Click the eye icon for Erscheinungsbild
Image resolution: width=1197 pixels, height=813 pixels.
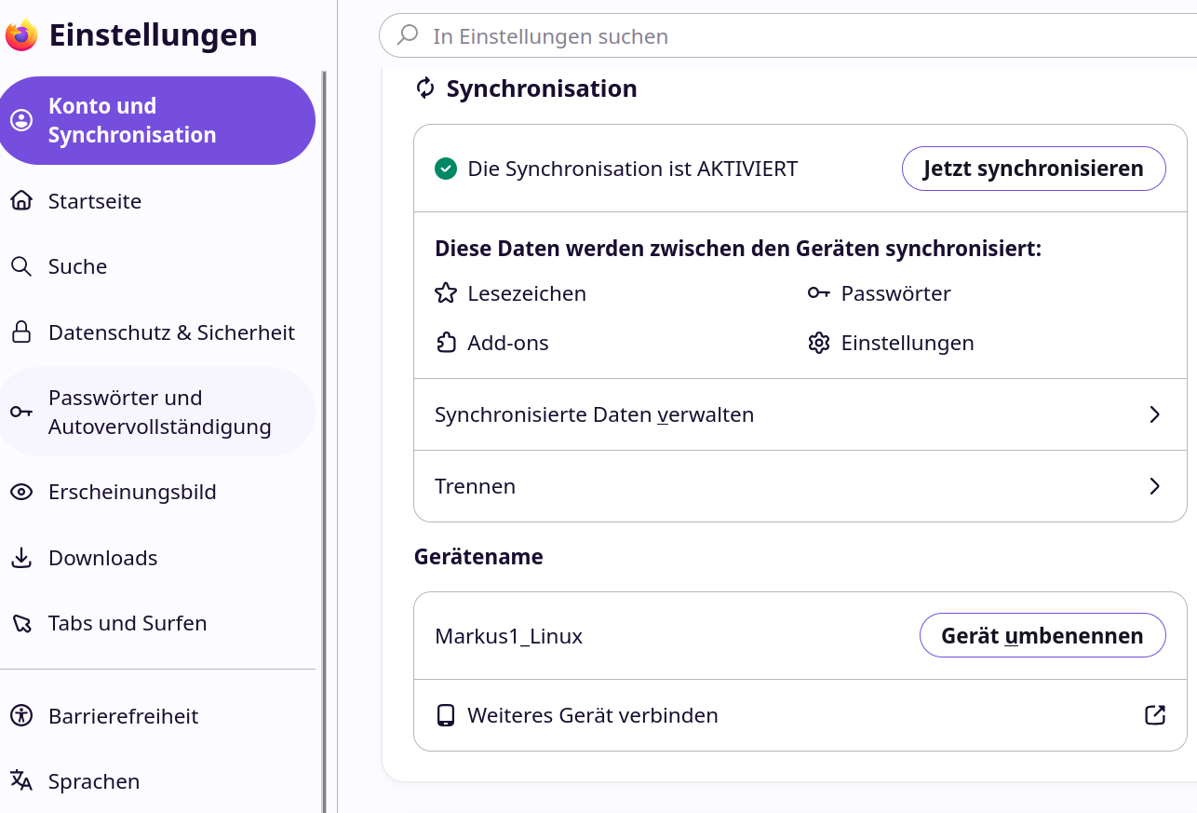click(x=21, y=492)
